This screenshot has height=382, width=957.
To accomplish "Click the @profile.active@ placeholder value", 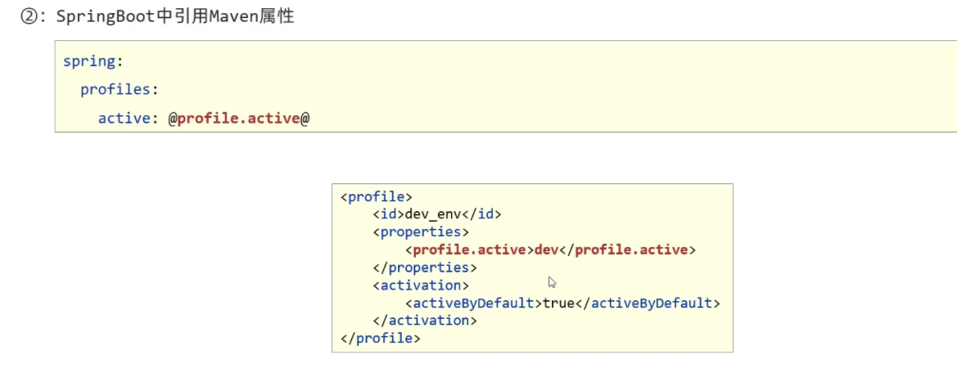I will [239, 119].
